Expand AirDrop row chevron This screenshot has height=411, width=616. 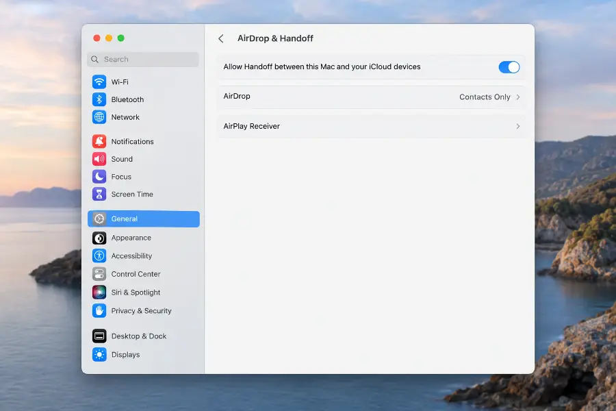click(518, 97)
